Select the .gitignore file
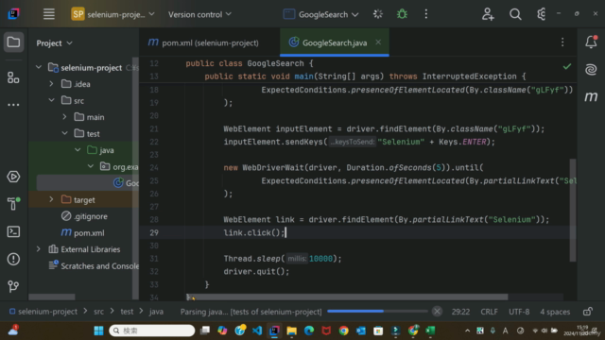 (x=84, y=216)
